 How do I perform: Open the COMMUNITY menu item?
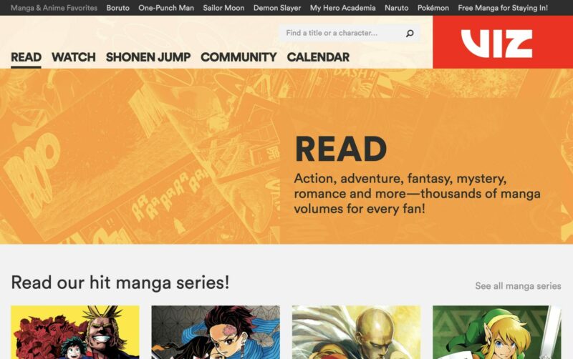coord(239,57)
